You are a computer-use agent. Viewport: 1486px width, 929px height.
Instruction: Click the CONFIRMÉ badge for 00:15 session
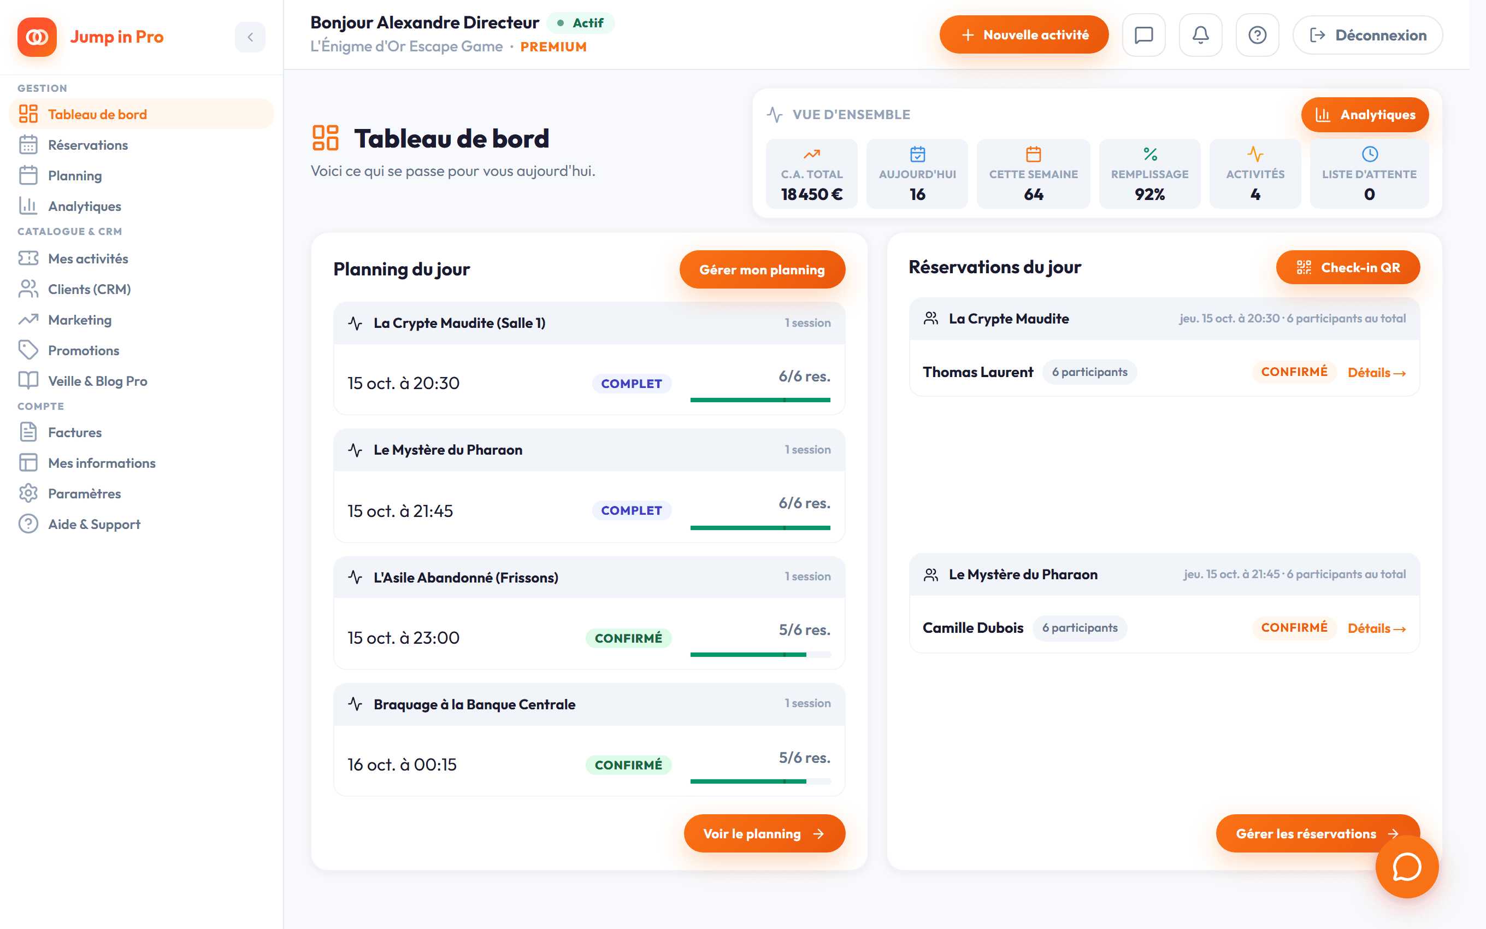tap(628, 765)
